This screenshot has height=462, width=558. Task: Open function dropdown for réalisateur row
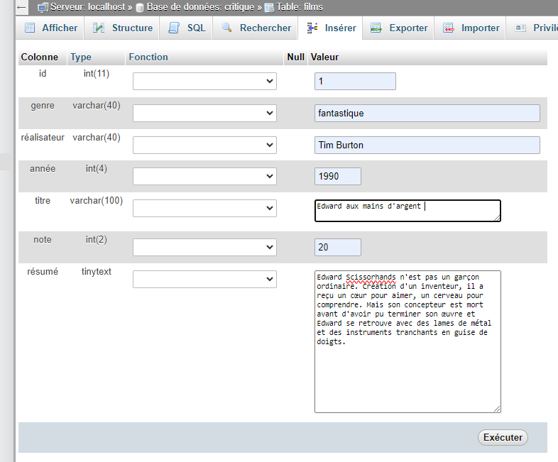point(204,145)
